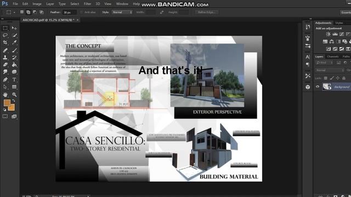Screen dimensions: 351x197
Task: Hide the Background layer eye icon
Action: 318,86
